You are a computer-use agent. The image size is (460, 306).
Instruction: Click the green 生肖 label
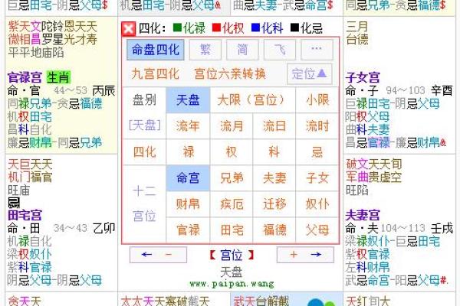tap(56, 77)
